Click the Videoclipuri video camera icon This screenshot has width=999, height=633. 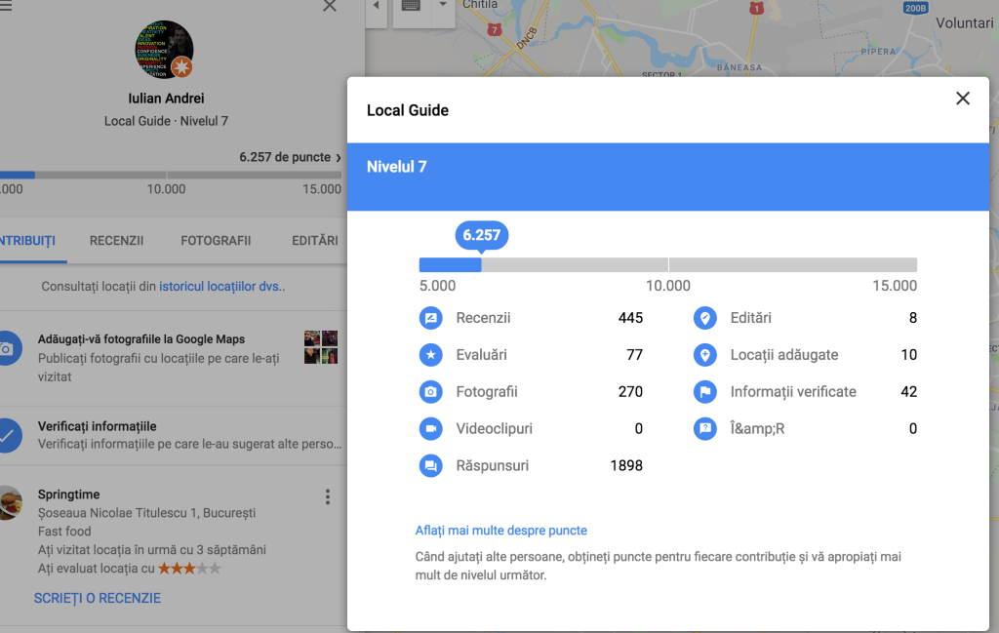[x=430, y=428]
